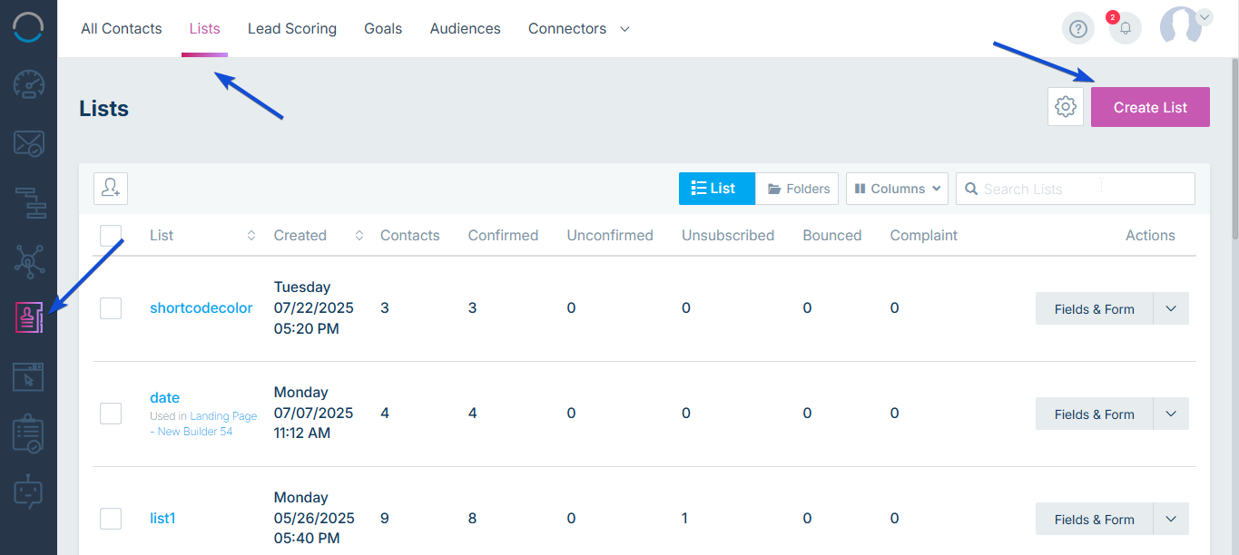Viewport: 1239px width, 555px height.
Task: Click Fields & Form for shortcodecolor
Action: click(x=1095, y=308)
